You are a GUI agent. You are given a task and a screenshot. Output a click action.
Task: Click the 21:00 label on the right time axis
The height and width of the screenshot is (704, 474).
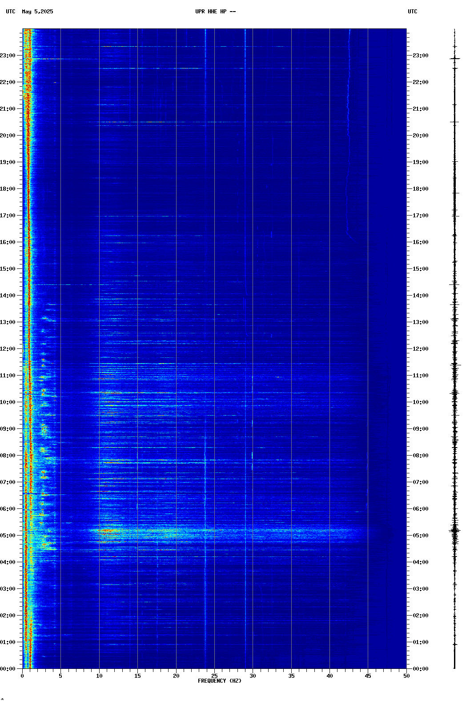tap(421, 109)
